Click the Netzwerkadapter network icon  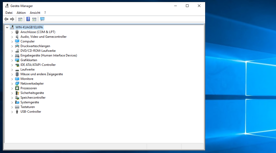pos(17,84)
